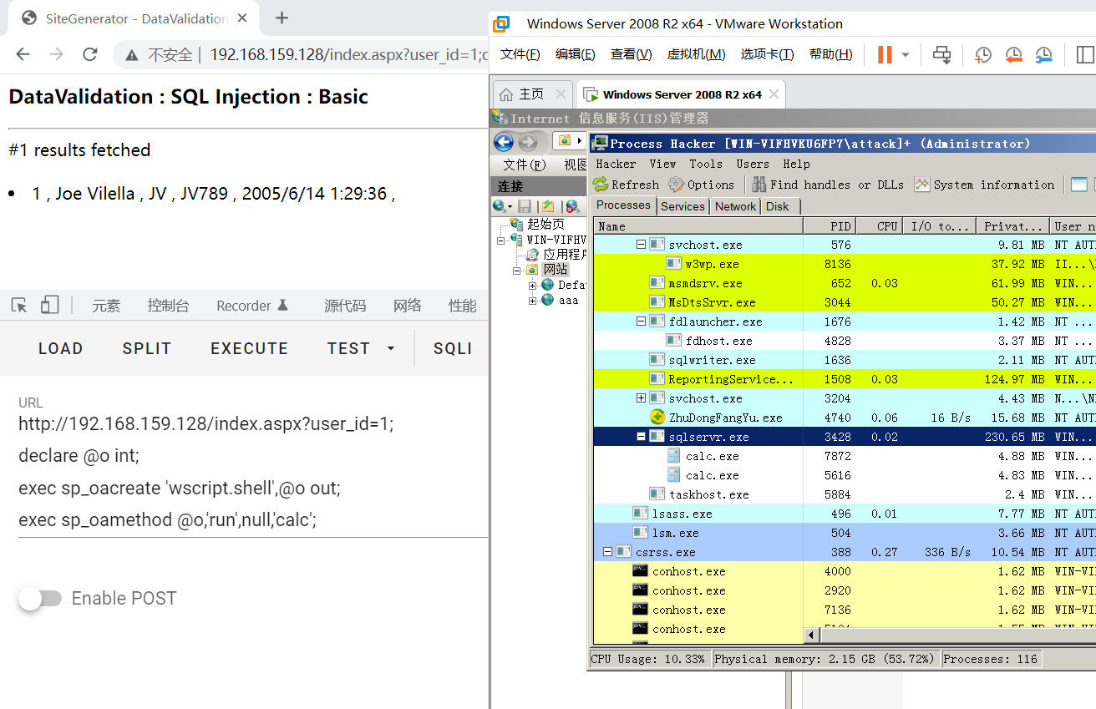The image size is (1096, 709).
Task: Open Process Hacker Options
Action: click(700, 185)
